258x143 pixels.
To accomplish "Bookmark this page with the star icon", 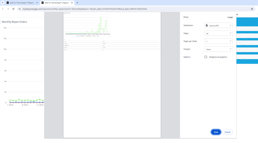I will pyautogui.click(x=252, y=9).
